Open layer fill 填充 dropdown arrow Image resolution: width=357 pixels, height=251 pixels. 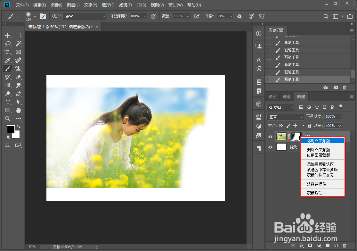pyautogui.click(x=339, y=126)
